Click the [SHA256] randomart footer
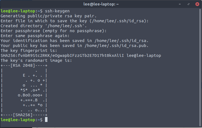202x128 pixels. tap(23, 115)
